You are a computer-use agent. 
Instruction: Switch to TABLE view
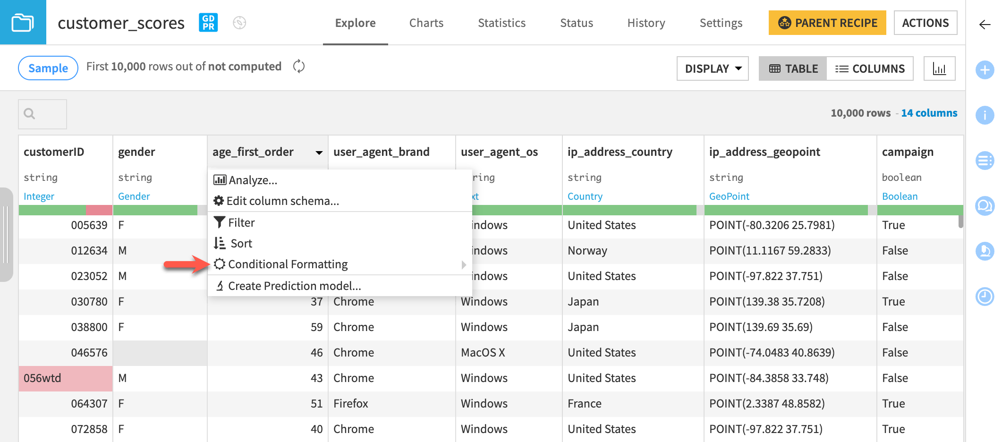tap(793, 68)
